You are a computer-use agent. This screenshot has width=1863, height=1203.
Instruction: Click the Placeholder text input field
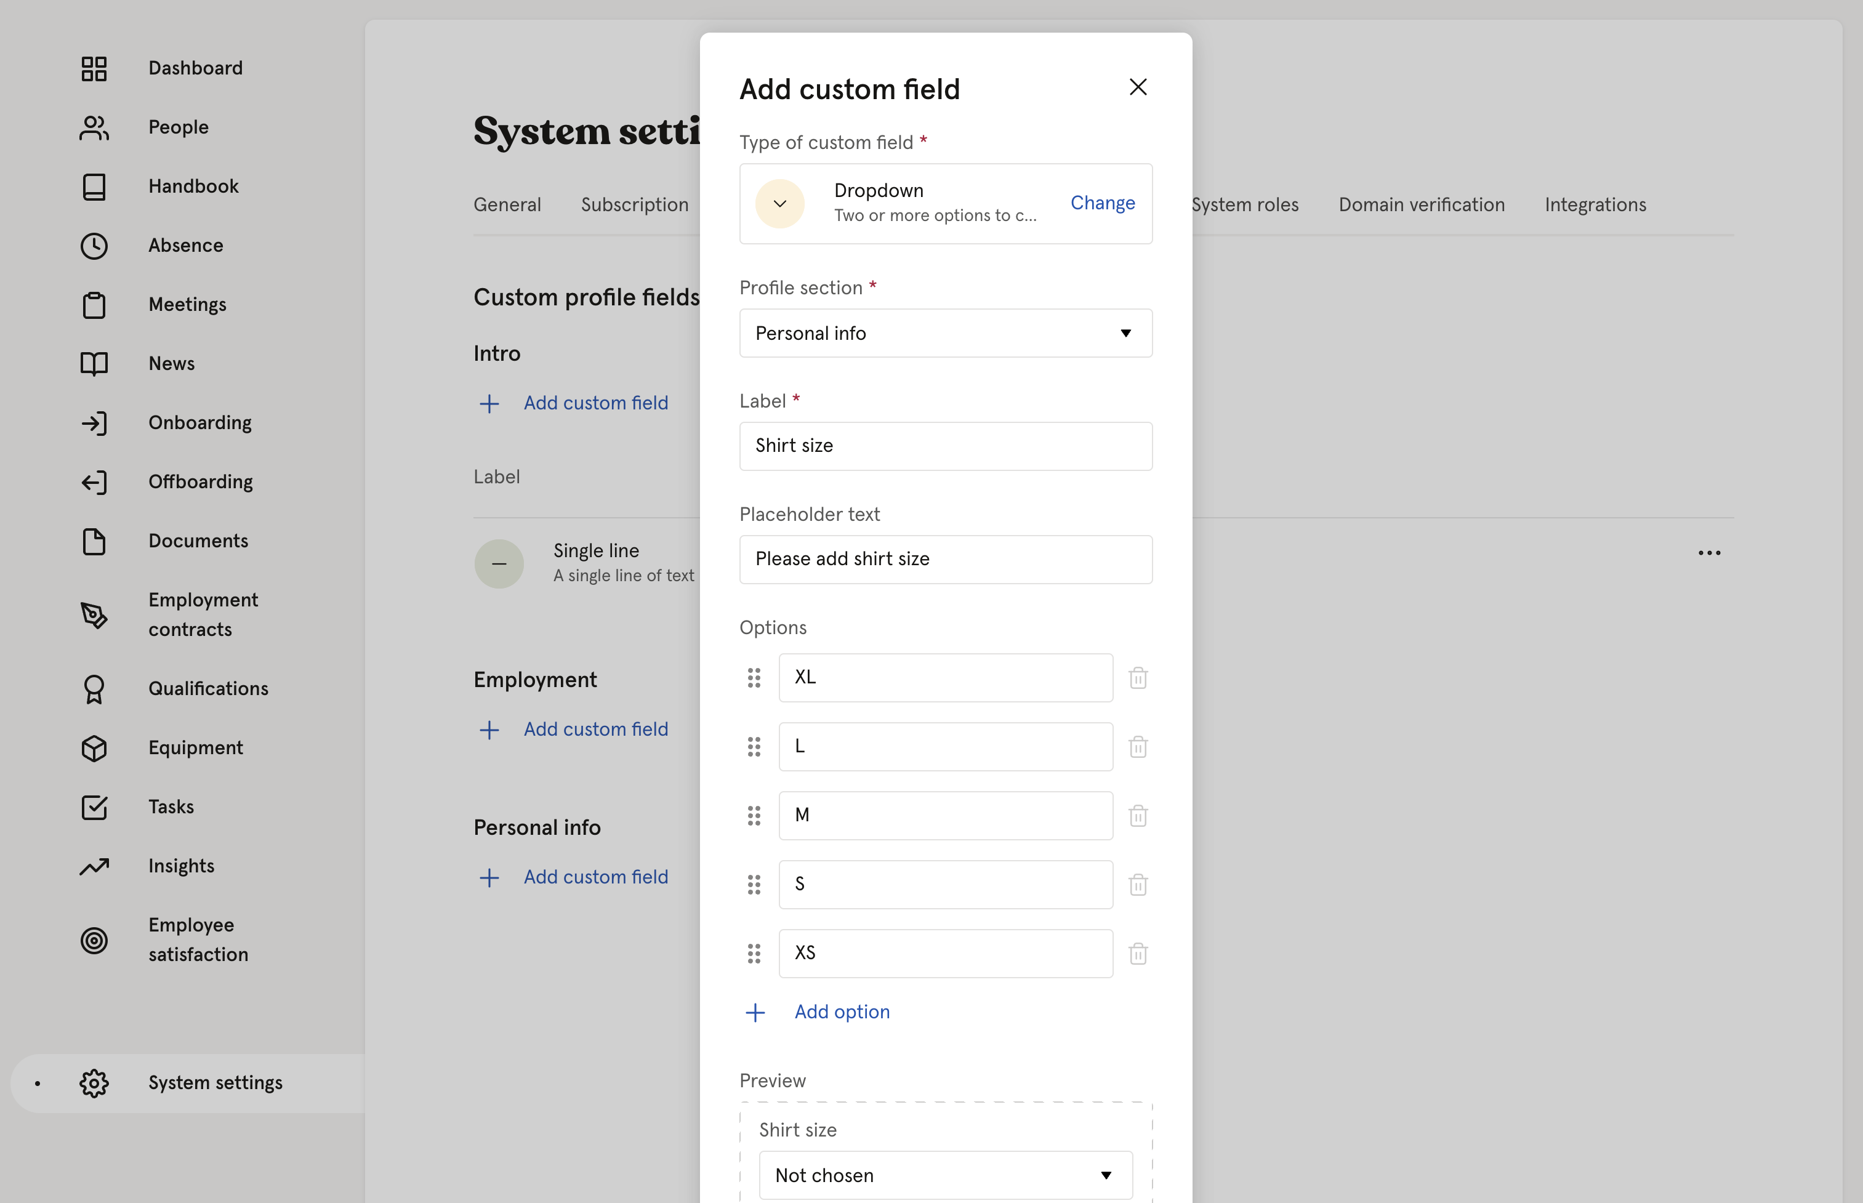(x=946, y=559)
